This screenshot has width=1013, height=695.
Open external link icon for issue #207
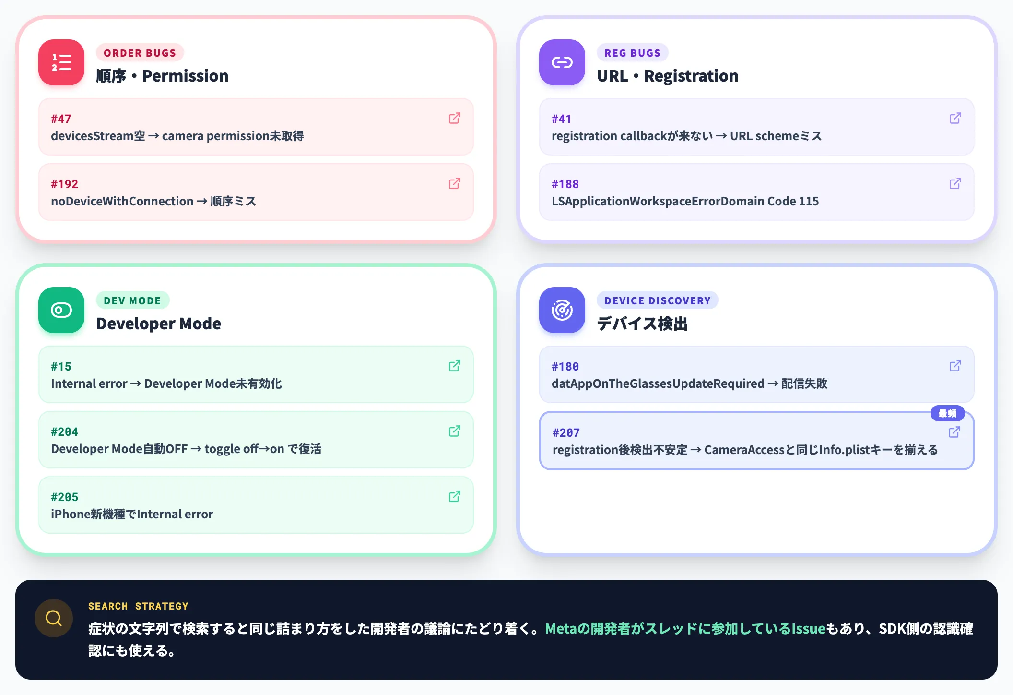(x=954, y=432)
